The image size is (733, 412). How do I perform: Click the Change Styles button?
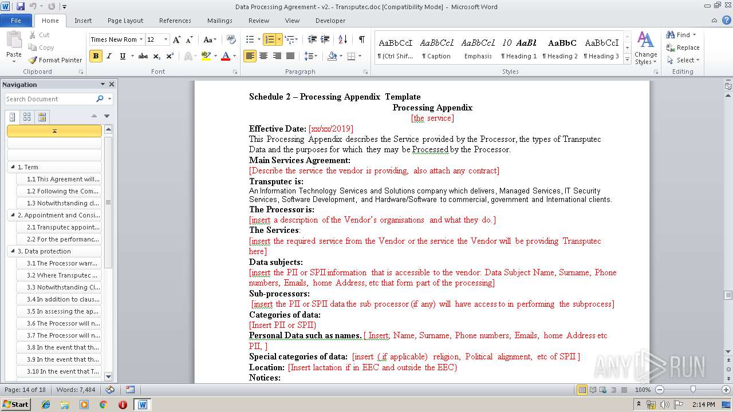coord(645,48)
